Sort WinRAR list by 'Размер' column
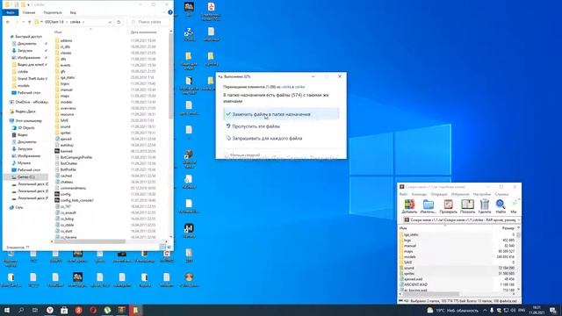Viewport: 562px width, 316px height. point(508,228)
